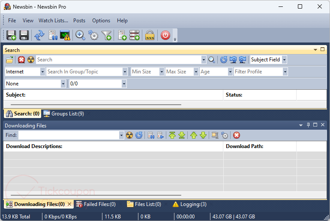The height and width of the screenshot is (221, 330).
Task: Open the Search field history dropdown
Action: (204, 60)
